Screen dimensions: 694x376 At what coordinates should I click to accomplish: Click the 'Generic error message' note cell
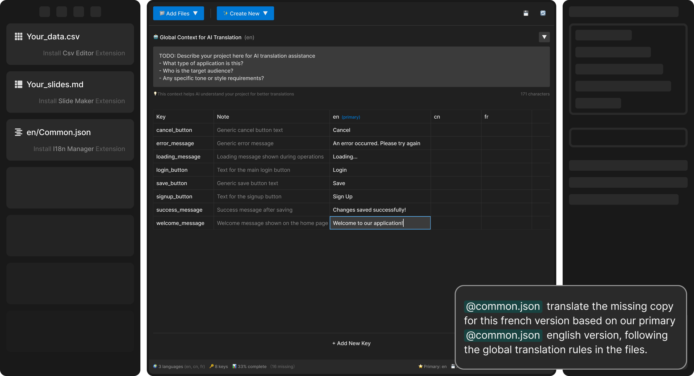[272, 143]
